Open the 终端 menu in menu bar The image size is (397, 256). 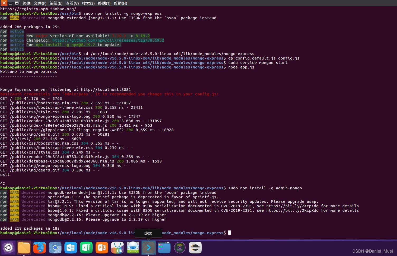coord(27,3)
